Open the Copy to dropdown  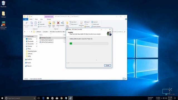(x=53, y=24)
